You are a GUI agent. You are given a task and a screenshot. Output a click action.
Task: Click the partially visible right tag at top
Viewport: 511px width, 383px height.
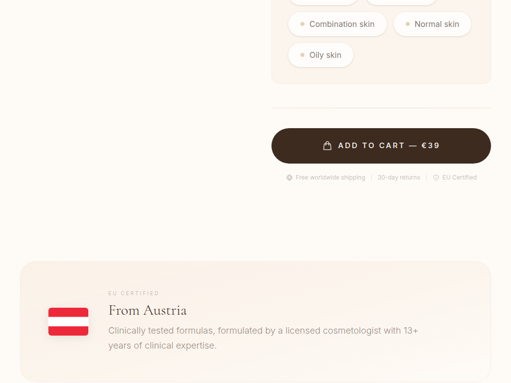pos(402,2)
